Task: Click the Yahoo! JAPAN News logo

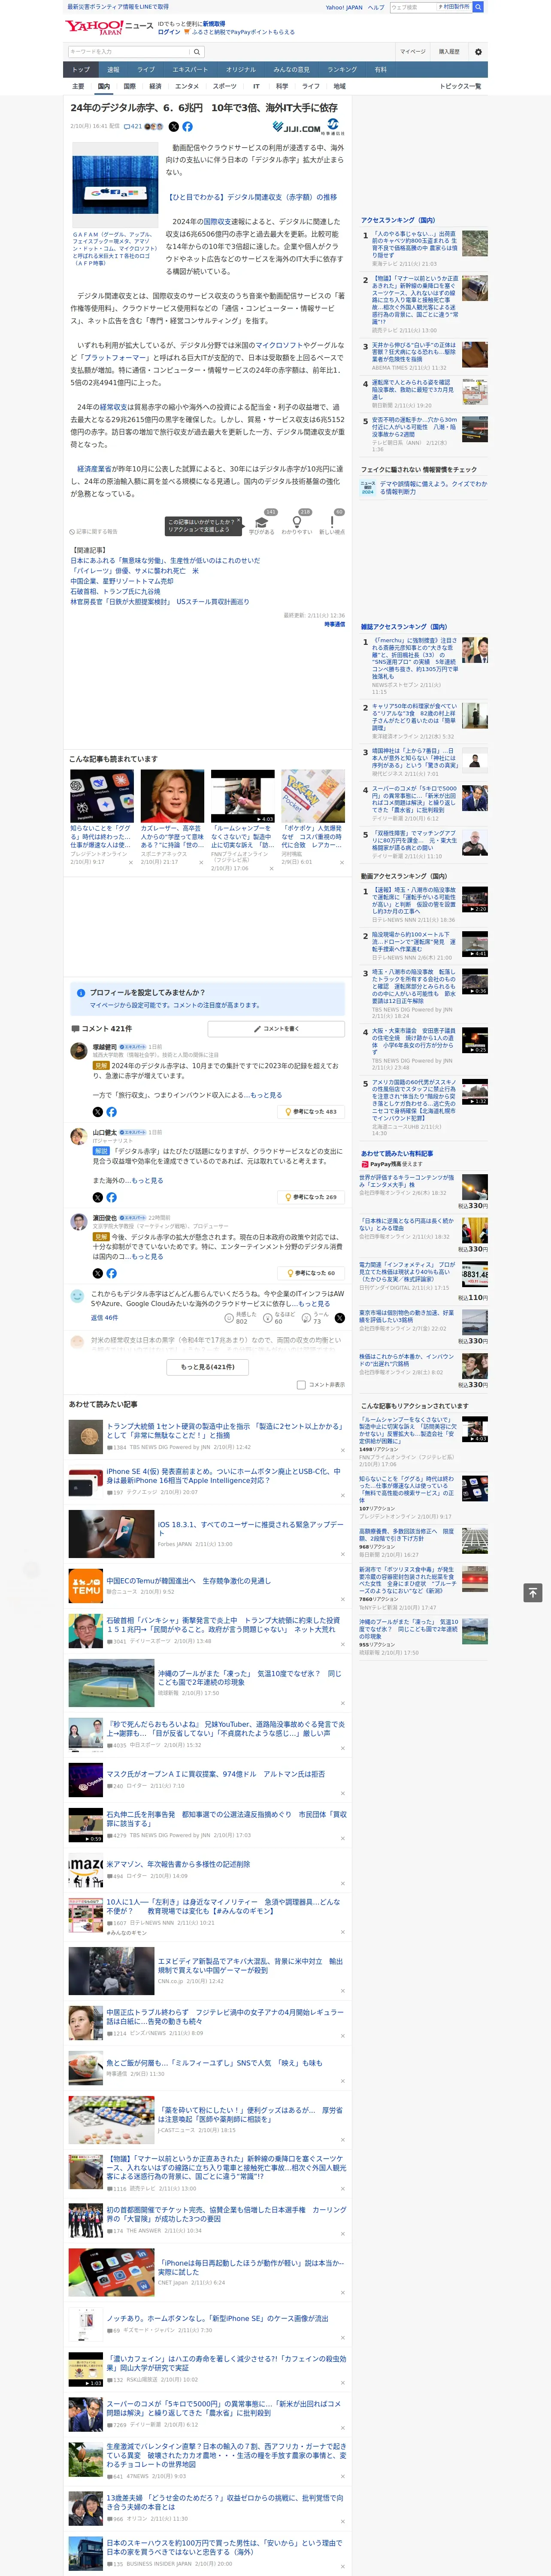Action: click(108, 27)
